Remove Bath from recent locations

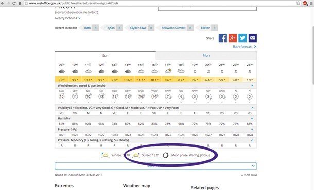pos(96,28)
